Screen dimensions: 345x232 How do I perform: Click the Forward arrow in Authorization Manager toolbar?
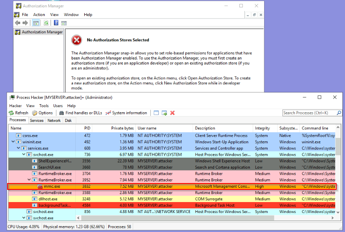tap(25, 23)
